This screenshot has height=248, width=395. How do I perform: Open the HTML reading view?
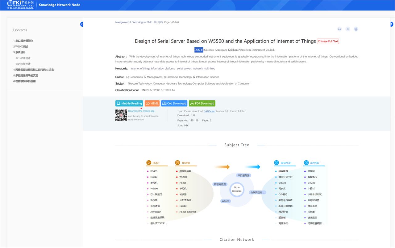[152, 103]
